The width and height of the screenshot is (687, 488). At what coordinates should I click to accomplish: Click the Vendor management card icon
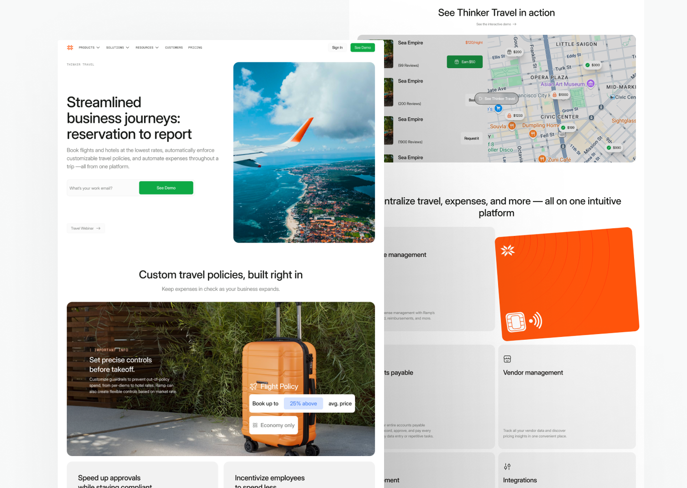pos(507,359)
